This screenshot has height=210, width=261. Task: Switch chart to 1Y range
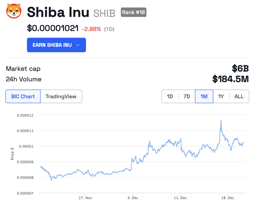coord(221,96)
